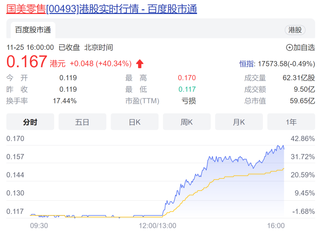Switch to the 分时 chart tab

30,122
